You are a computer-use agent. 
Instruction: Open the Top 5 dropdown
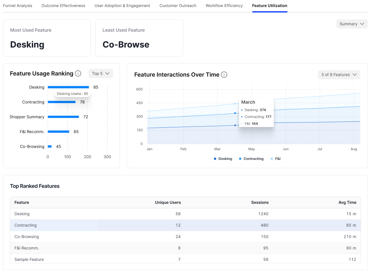point(101,74)
